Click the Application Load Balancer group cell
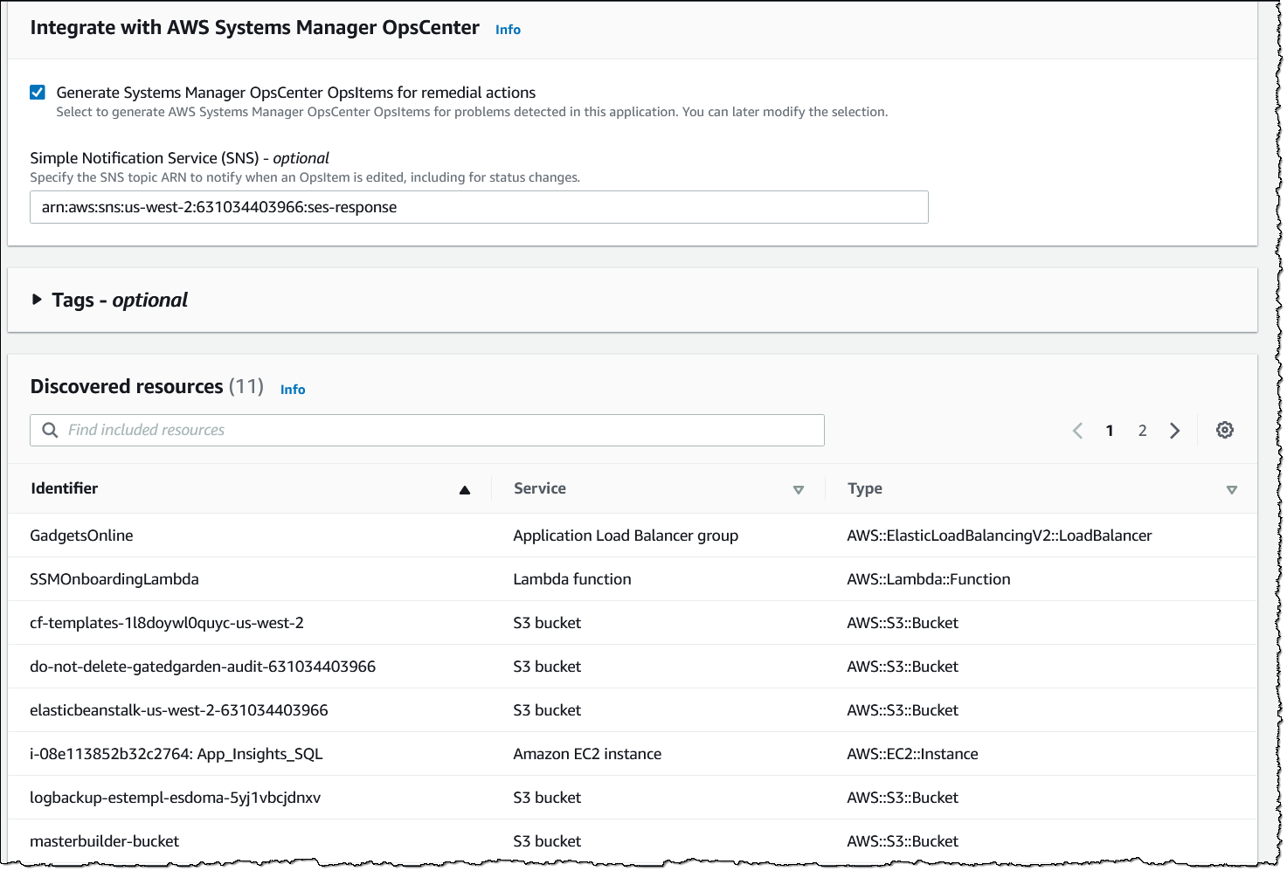The image size is (1287, 871). coord(626,536)
